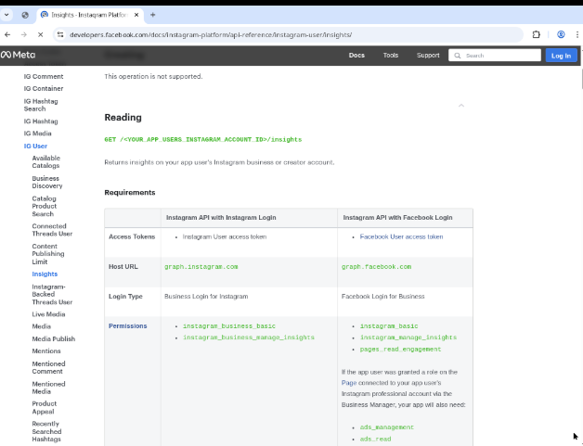Click the browser back arrow
583x446 pixels.
(8, 34)
